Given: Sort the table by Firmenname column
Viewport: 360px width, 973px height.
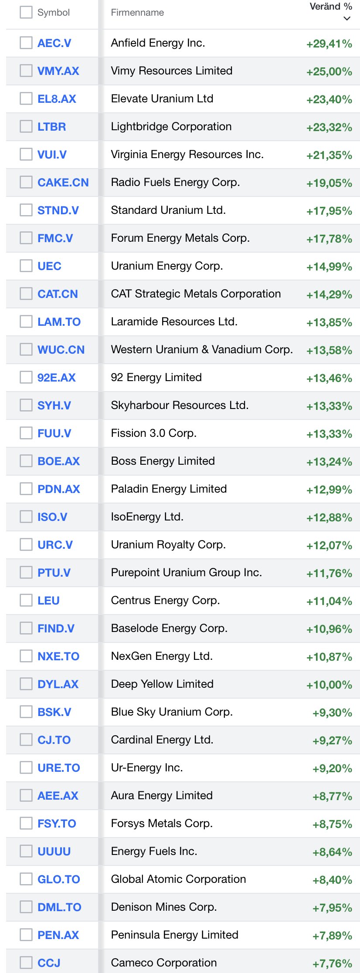Looking at the screenshot, I should click(x=137, y=13).
